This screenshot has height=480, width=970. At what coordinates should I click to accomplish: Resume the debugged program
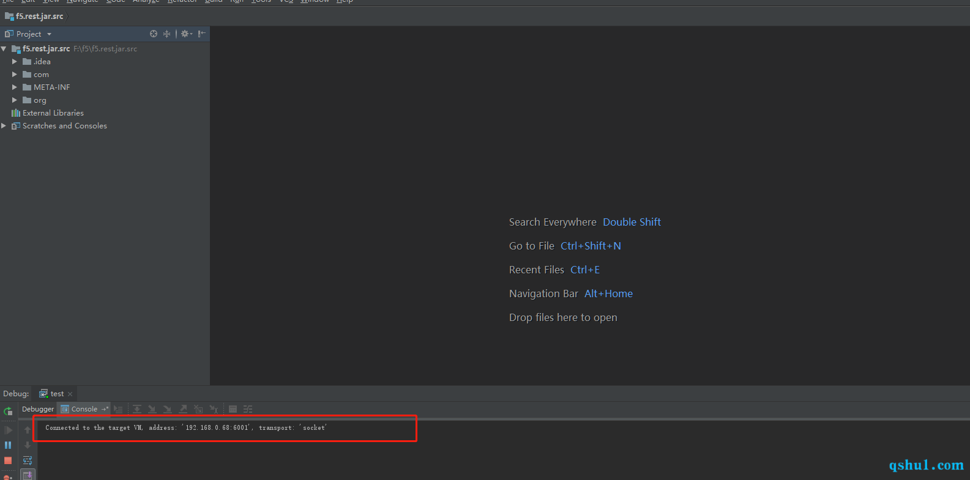(8, 430)
